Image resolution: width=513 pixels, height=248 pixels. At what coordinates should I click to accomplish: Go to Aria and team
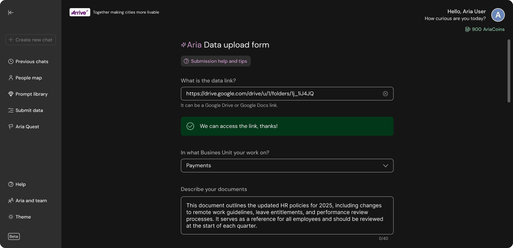click(x=31, y=201)
